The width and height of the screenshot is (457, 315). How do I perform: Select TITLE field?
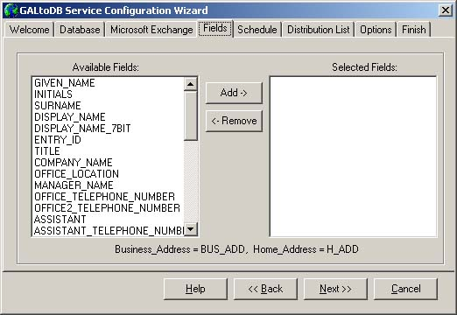coord(109,151)
